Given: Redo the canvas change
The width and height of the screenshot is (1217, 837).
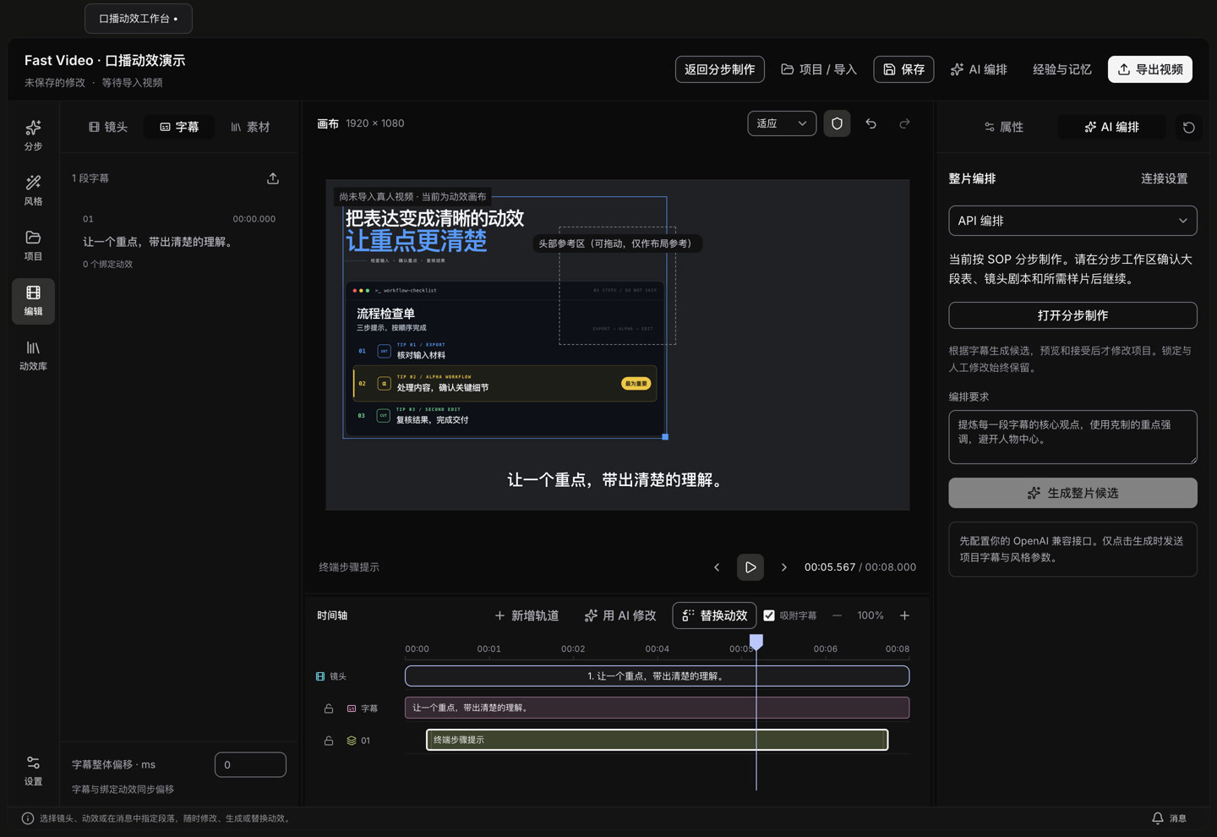Looking at the screenshot, I should [x=904, y=123].
